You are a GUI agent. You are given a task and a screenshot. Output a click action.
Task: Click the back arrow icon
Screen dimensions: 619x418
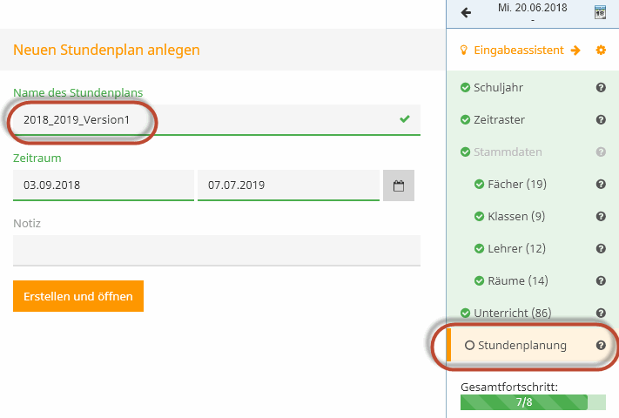[x=466, y=13]
